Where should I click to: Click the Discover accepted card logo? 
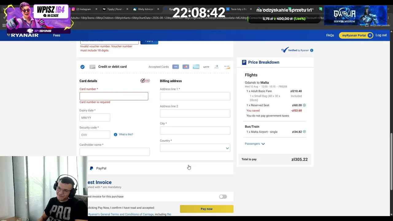227,67
